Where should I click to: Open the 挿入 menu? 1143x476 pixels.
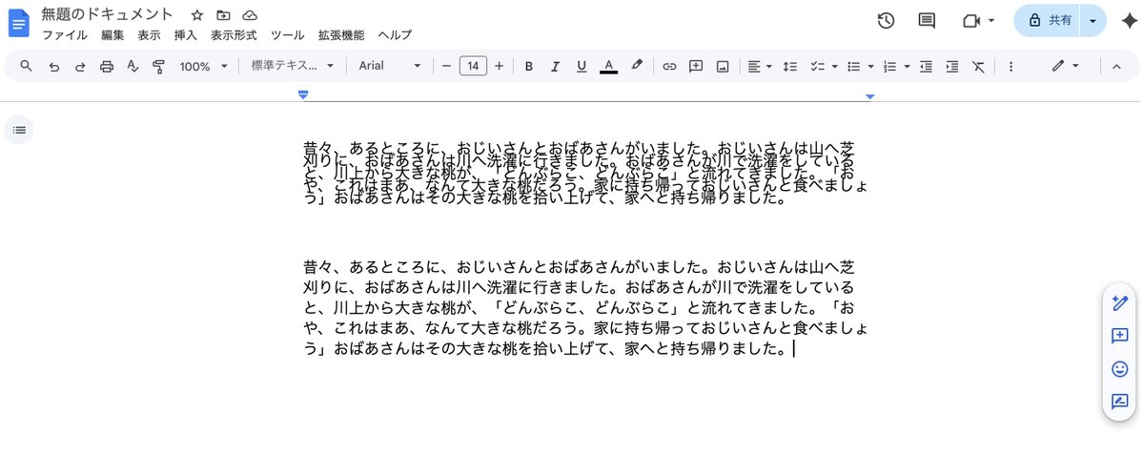pos(185,35)
